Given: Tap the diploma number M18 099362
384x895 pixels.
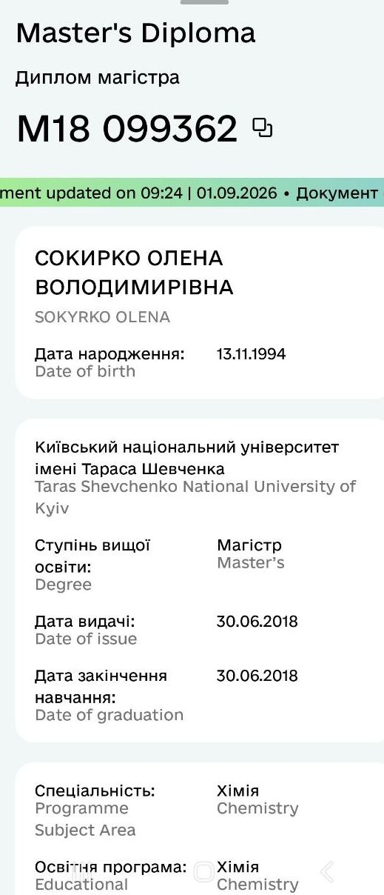Looking at the screenshot, I should tap(127, 129).
